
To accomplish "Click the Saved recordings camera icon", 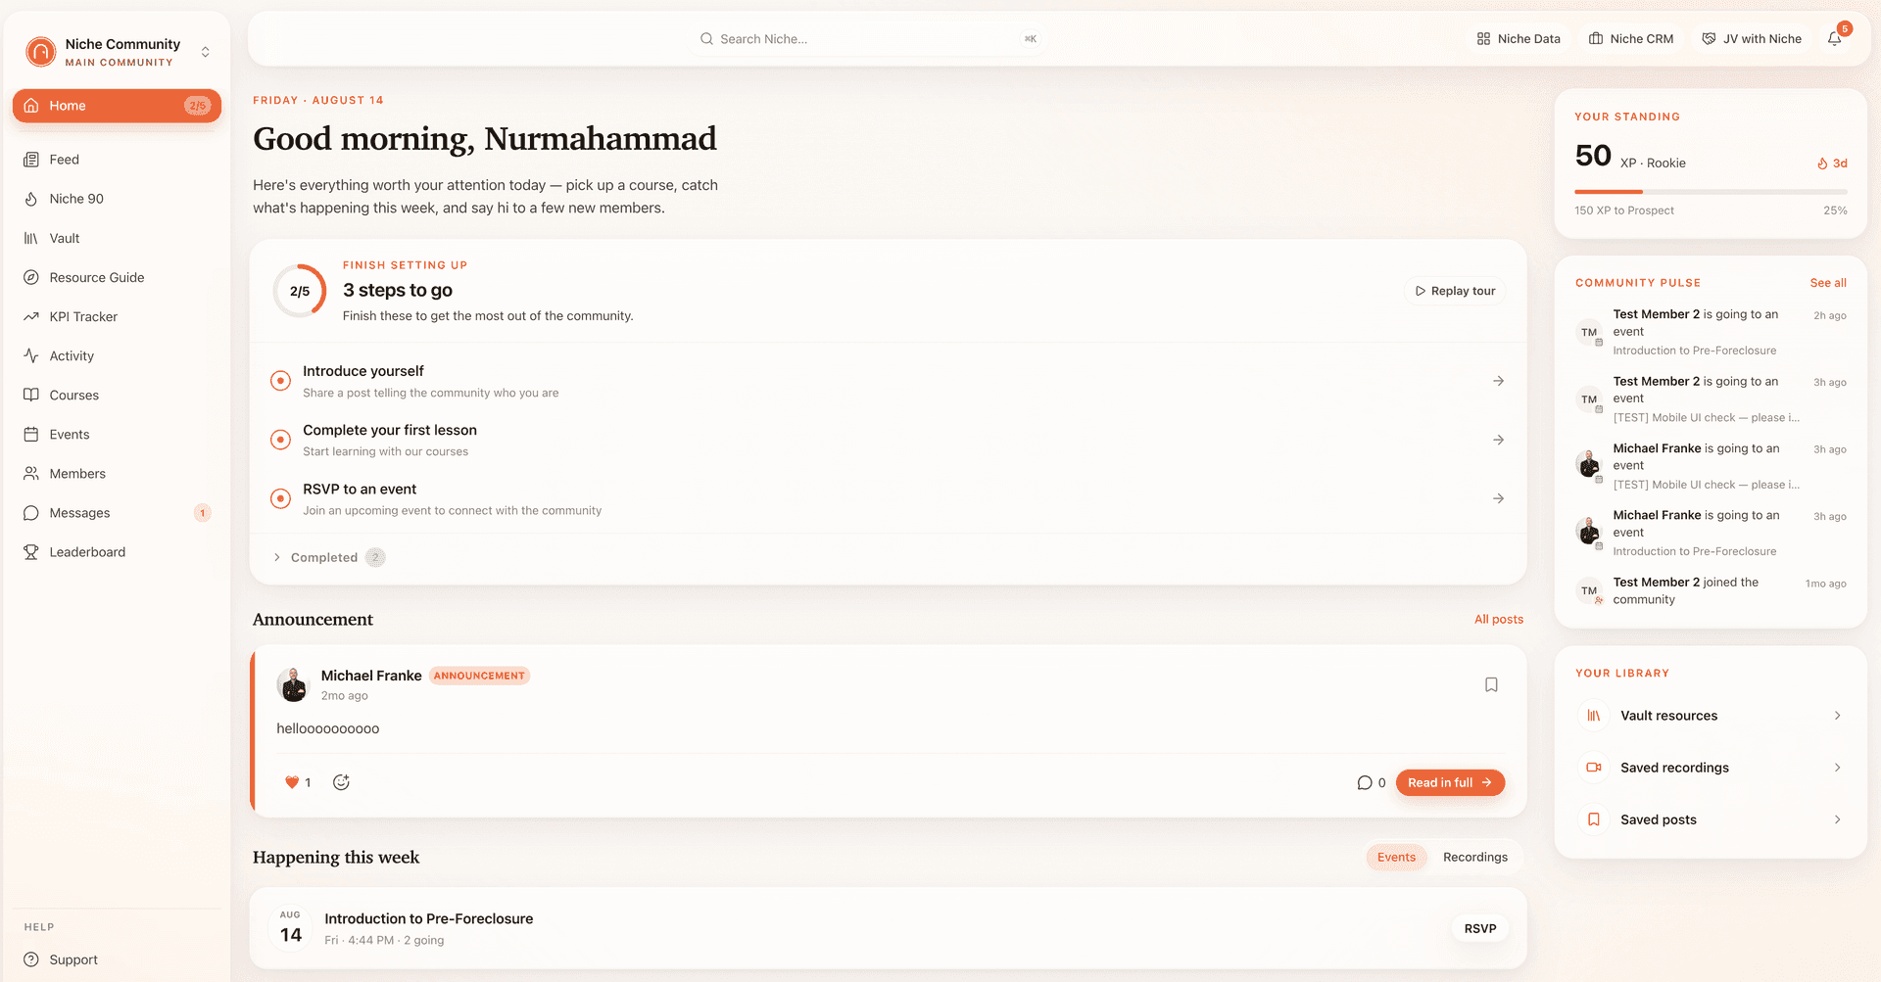I will point(1594,768).
